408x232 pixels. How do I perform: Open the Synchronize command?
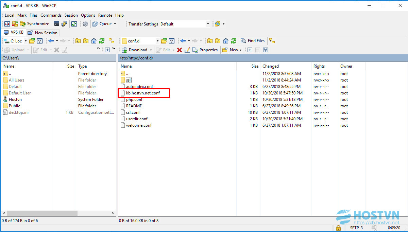pyautogui.click(x=34, y=24)
